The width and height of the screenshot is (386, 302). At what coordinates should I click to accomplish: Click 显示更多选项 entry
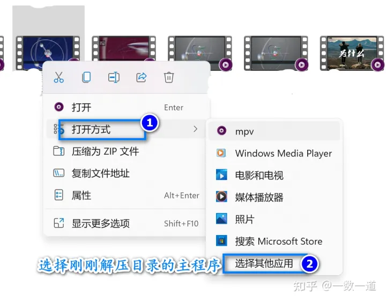(x=126, y=223)
